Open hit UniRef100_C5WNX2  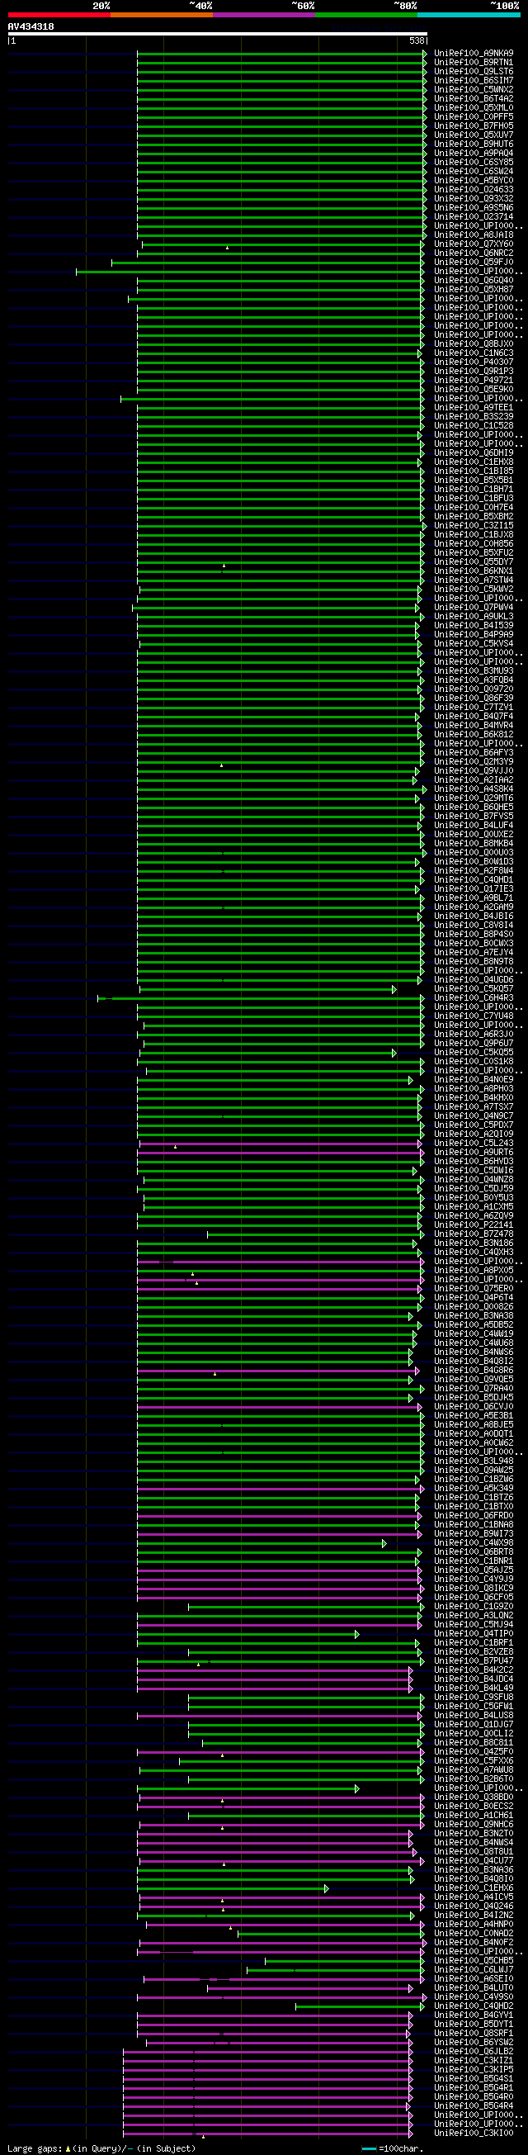click(474, 89)
